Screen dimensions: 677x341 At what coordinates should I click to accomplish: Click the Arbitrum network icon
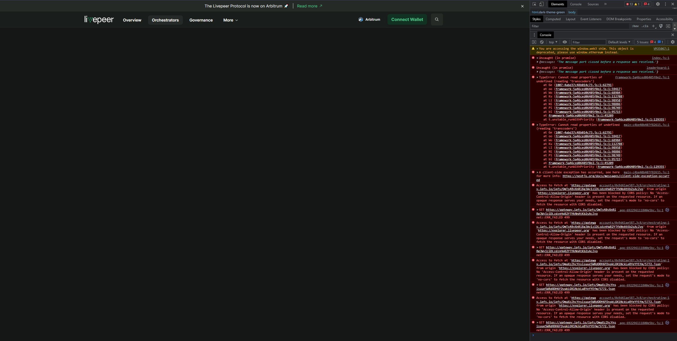coord(361,19)
